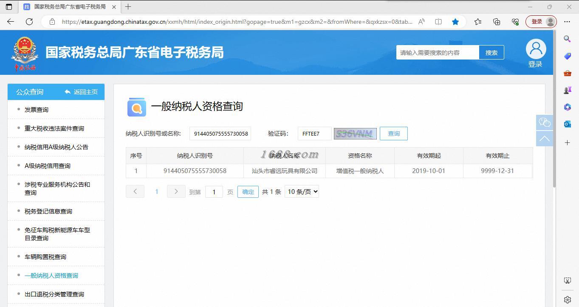Open the tab actions menu icon
The width and height of the screenshot is (579, 307).
pyautogui.click(x=9, y=7)
